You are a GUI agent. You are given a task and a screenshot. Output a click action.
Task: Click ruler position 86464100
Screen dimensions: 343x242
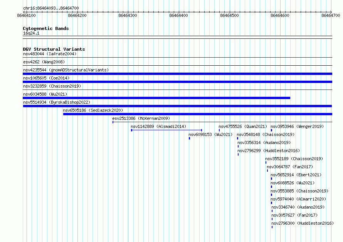(x=27, y=15)
